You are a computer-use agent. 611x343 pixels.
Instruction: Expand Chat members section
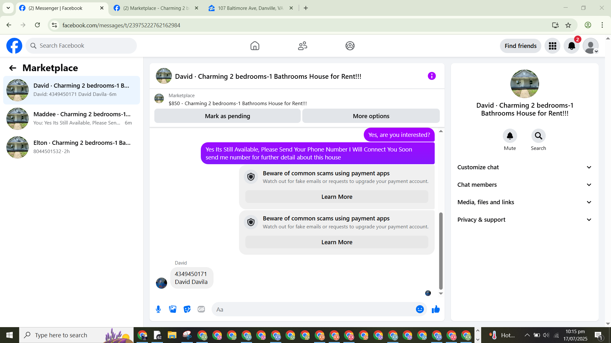pyautogui.click(x=525, y=185)
